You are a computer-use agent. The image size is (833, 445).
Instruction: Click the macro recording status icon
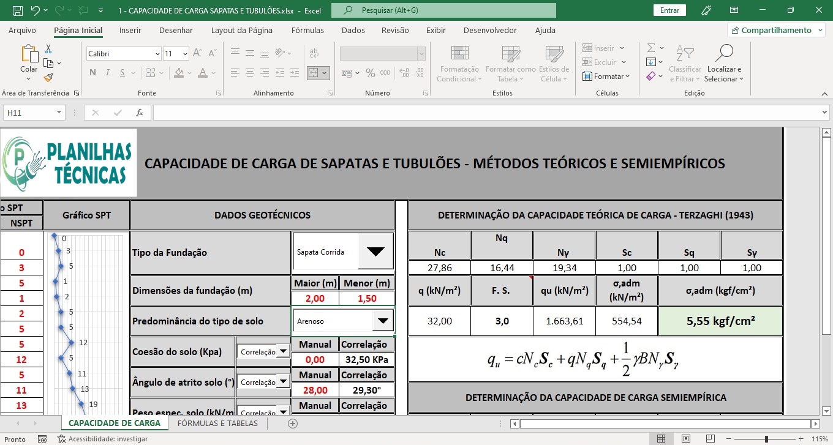pyautogui.click(x=42, y=439)
